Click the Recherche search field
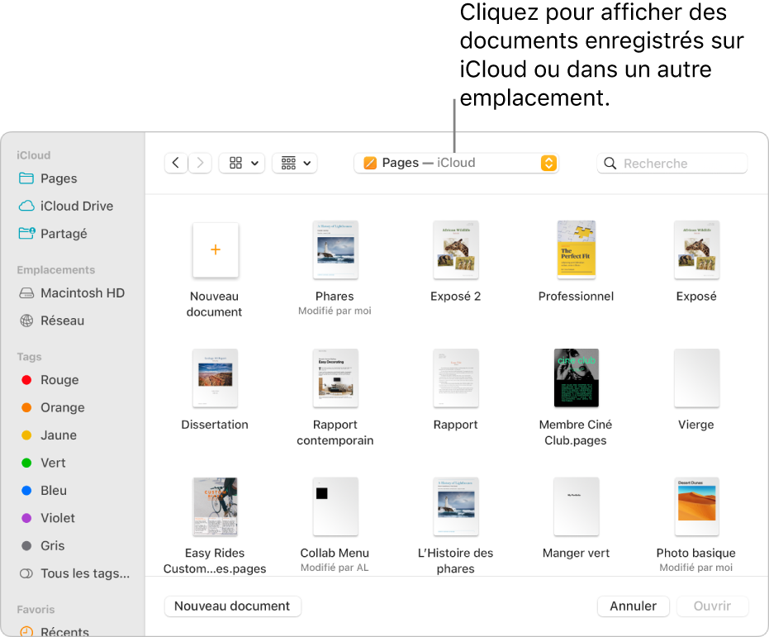 coord(672,164)
